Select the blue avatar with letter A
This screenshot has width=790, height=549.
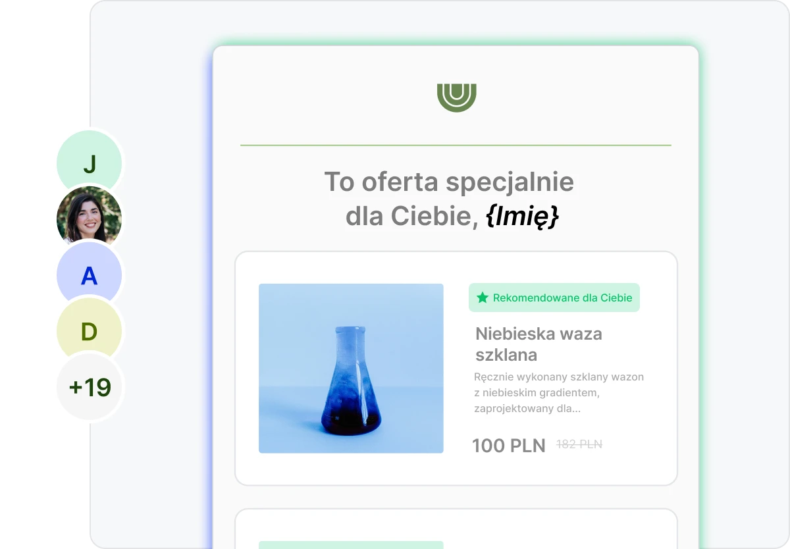90,275
